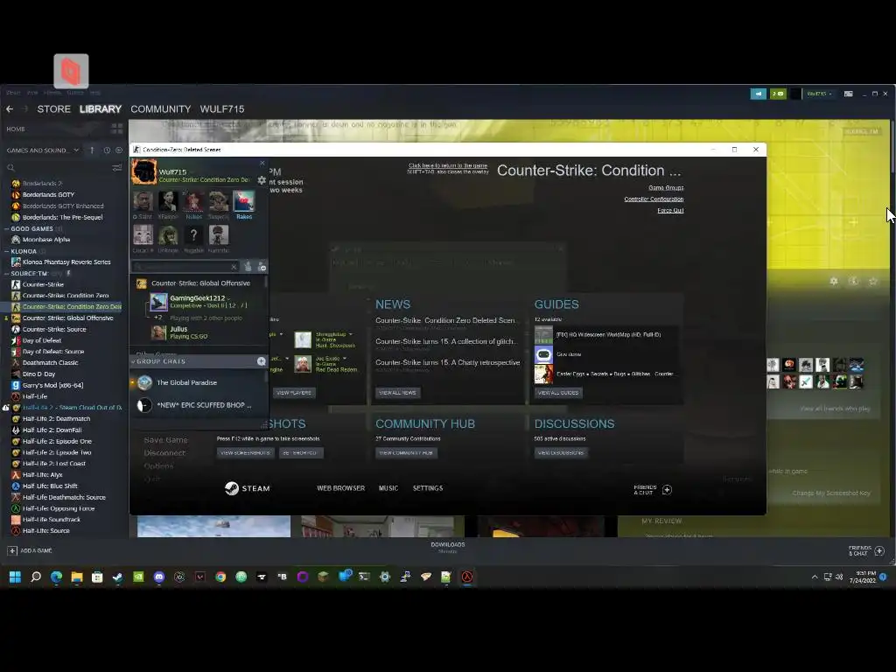
Task: Open the Games and Soundtracks filter dropdown
Action: (x=43, y=150)
